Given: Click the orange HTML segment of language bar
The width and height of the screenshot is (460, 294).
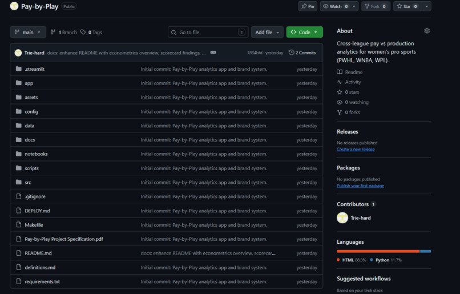Looking at the screenshot, I should tap(378, 251).
